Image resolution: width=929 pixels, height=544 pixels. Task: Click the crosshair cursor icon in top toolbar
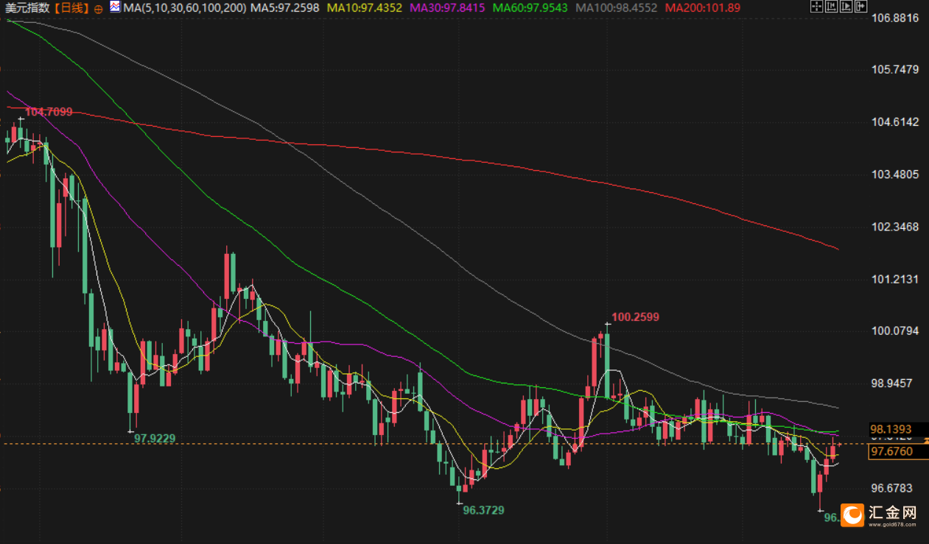pos(816,7)
